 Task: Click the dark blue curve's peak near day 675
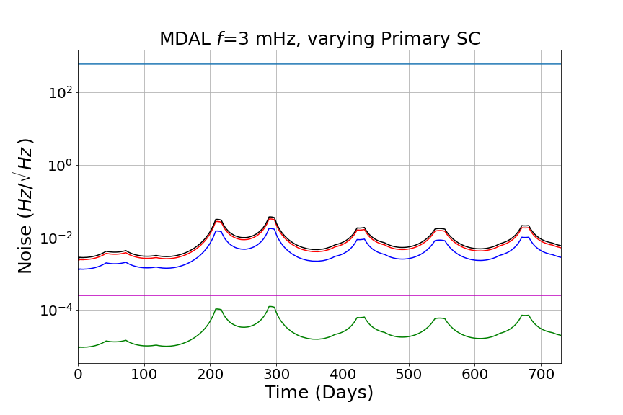pos(525,238)
